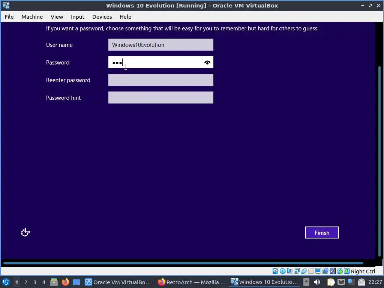Switch to Oracle VM VirtualBox Manager task
The height and width of the screenshot is (288, 384).
pyautogui.click(x=118, y=282)
